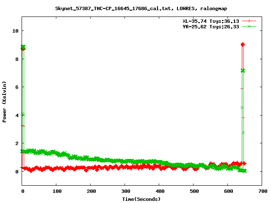
Task: Click the green legend line sample for YR
Action: pyautogui.click(x=249, y=27)
